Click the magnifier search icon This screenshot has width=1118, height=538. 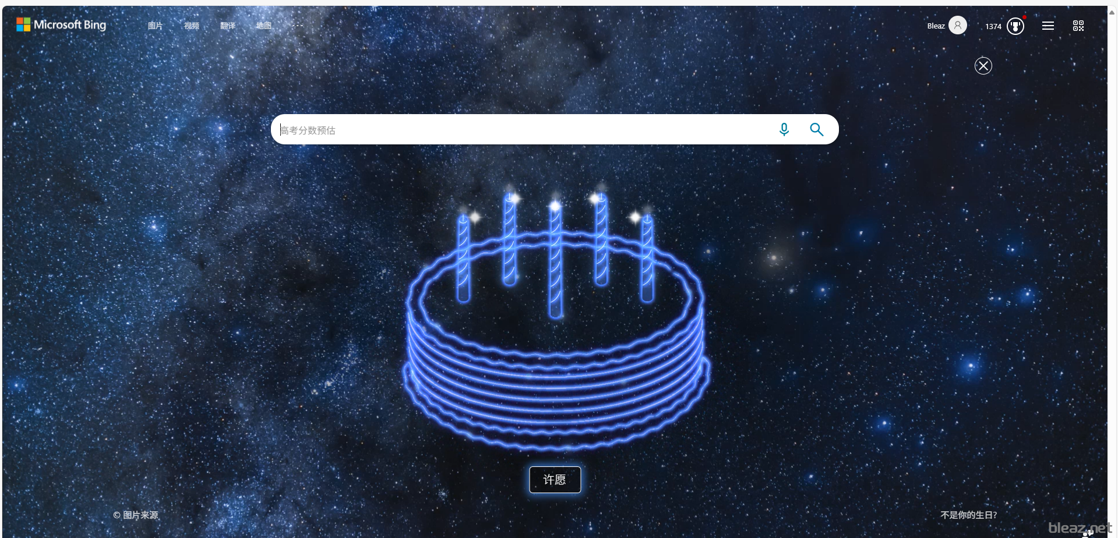(817, 129)
